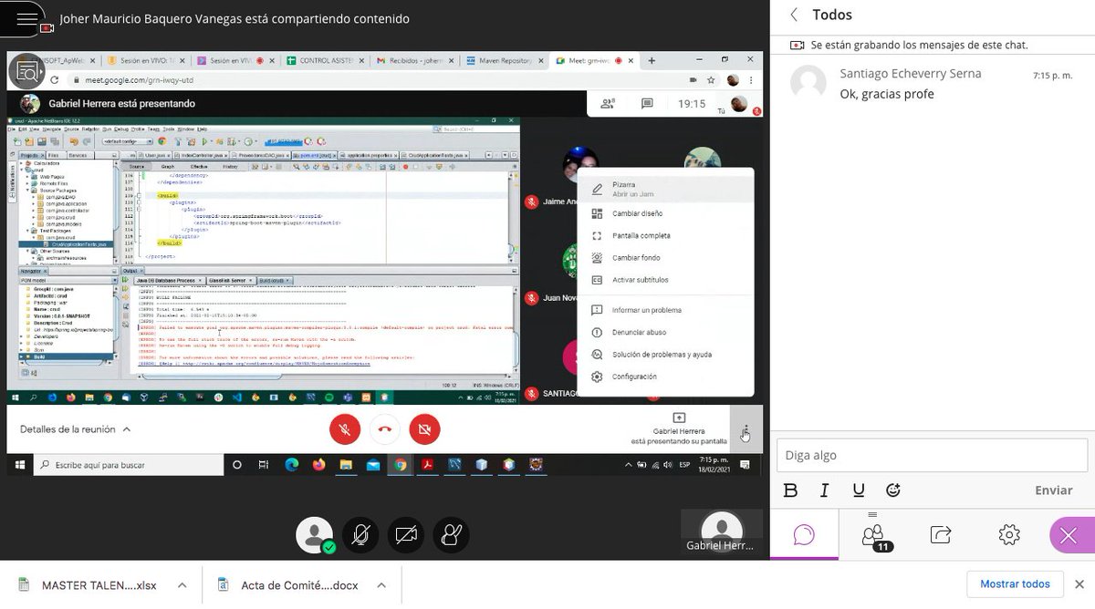Image resolution: width=1095 pixels, height=609 pixels.
Task: Click Meet three-dot more options button
Action: tap(746, 430)
